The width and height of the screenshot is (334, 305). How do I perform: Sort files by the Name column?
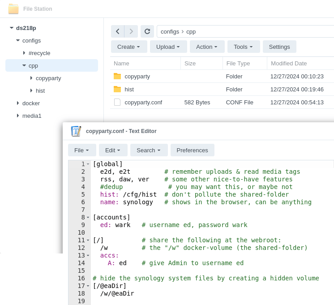point(146,63)
